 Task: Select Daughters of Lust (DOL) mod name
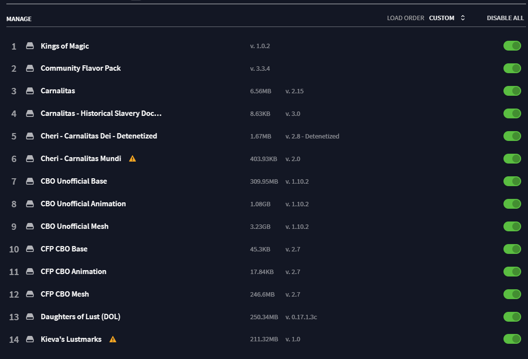[x=80, y=317]
